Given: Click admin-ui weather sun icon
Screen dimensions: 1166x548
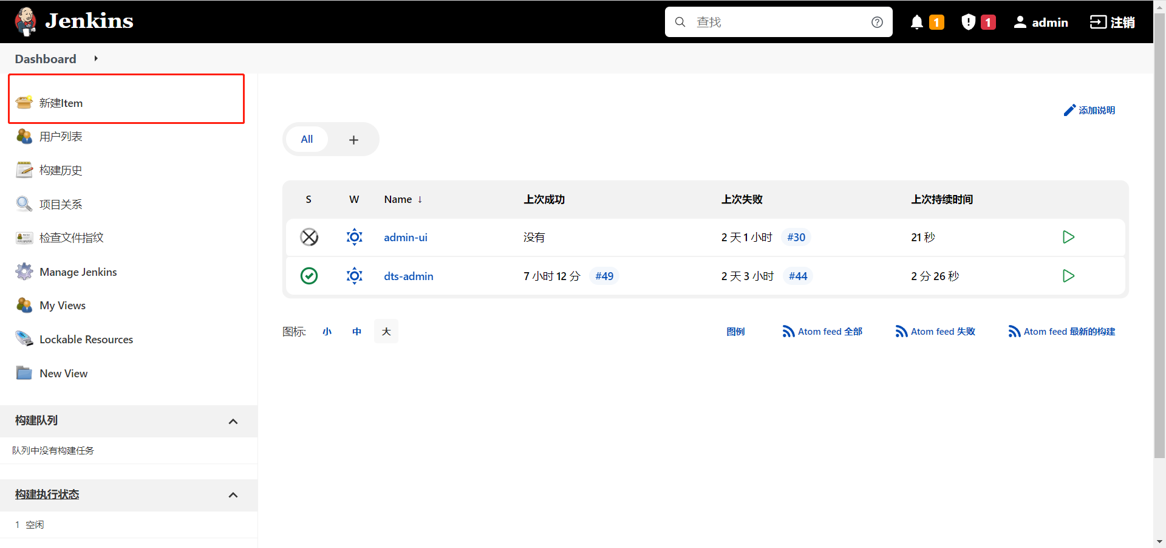Looking at the screenshot, I should (x=355, y=237).
